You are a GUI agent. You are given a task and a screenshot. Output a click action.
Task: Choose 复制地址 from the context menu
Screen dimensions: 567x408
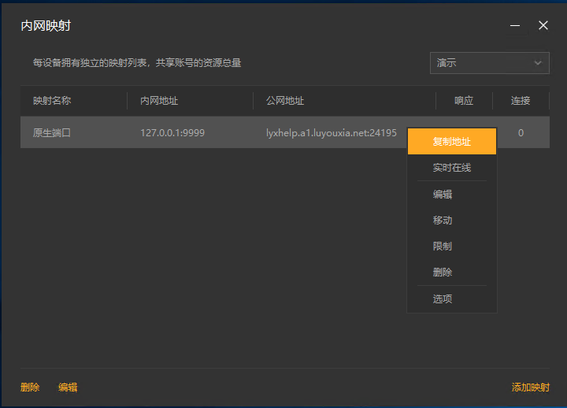click(x=452, y=142)
